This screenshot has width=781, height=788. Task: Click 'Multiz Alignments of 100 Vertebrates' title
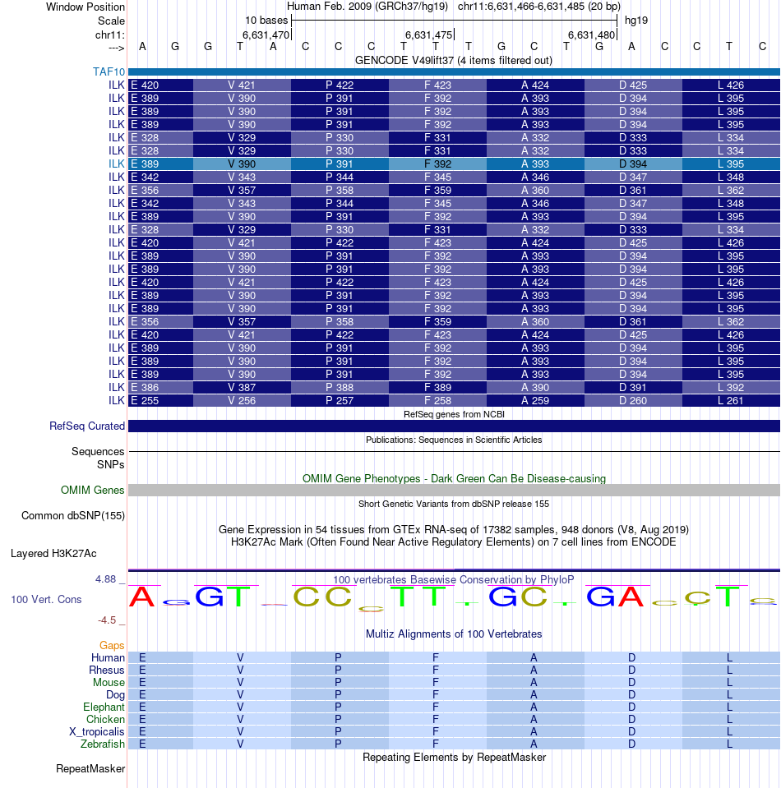pos(454,634)
